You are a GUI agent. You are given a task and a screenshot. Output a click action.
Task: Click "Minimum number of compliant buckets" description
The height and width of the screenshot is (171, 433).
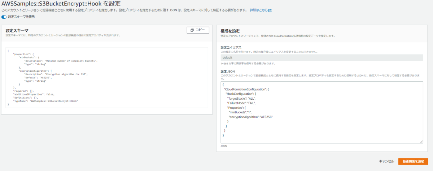[x=61, y=61]
